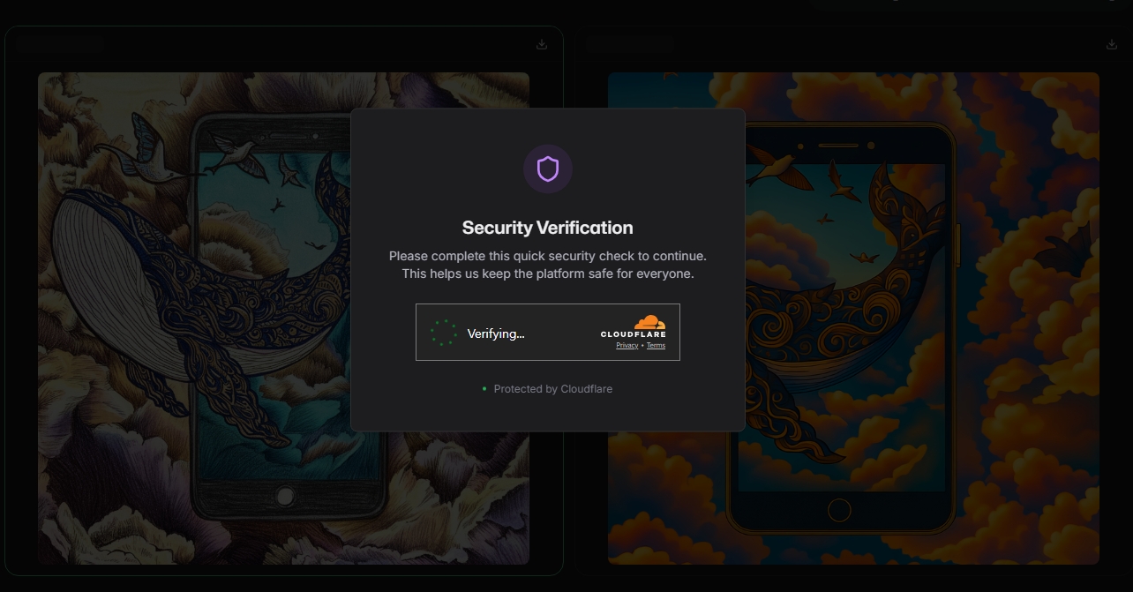1133x592 pixels.
Task: Click the Security Verification heading
Action: tap(548, 228)
